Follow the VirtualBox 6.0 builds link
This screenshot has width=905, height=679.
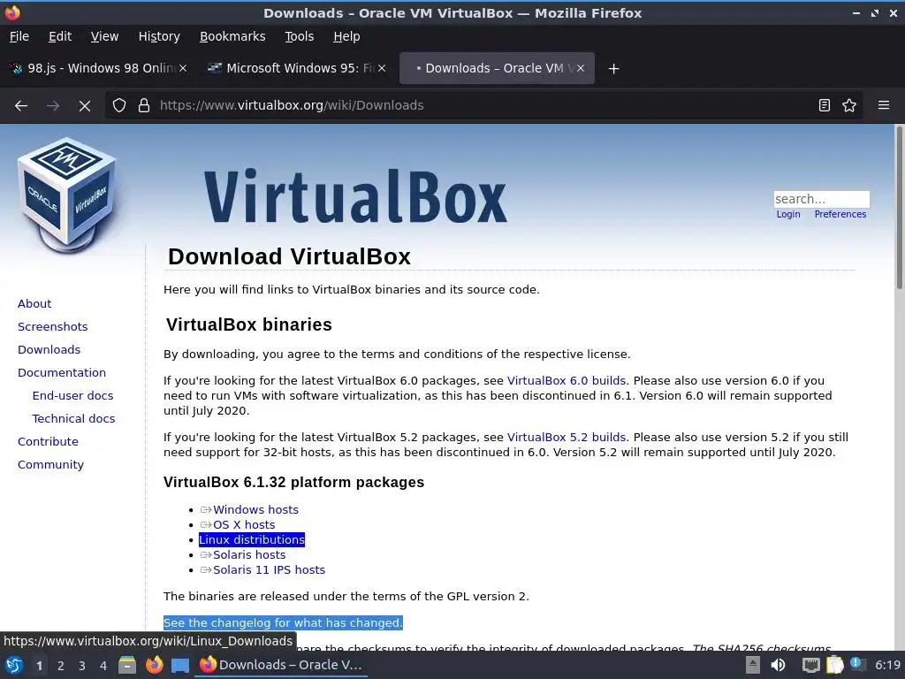click(x=567, y=381)
